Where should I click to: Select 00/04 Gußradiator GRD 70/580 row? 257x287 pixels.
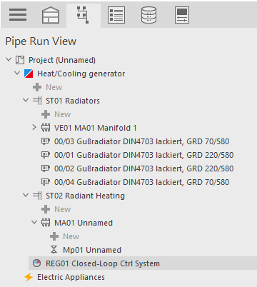tap(142, 182)
